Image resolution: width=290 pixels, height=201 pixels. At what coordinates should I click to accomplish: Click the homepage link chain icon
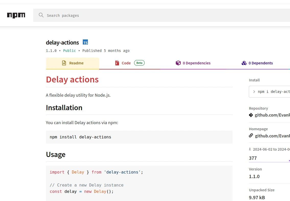pos(251,136)
